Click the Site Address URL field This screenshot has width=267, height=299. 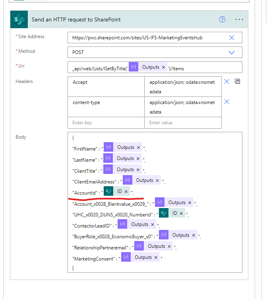pyautogui.click(x=155, y=38)
